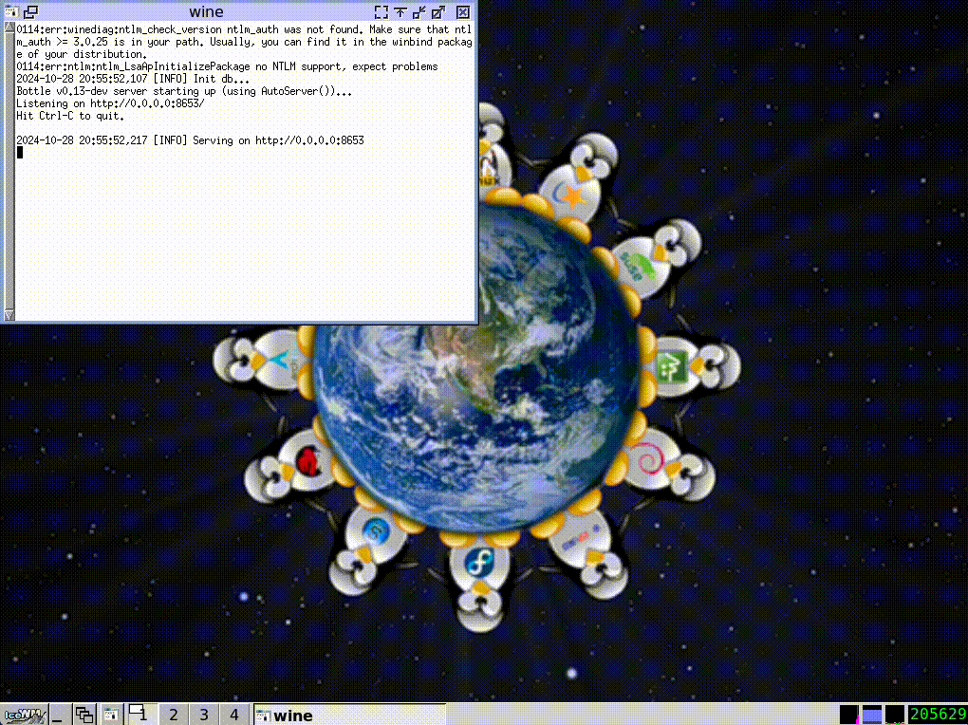The image size is (968, 725).
Task: Open the network status monitor
Action: pyautogui.click(x=895, y=715)
